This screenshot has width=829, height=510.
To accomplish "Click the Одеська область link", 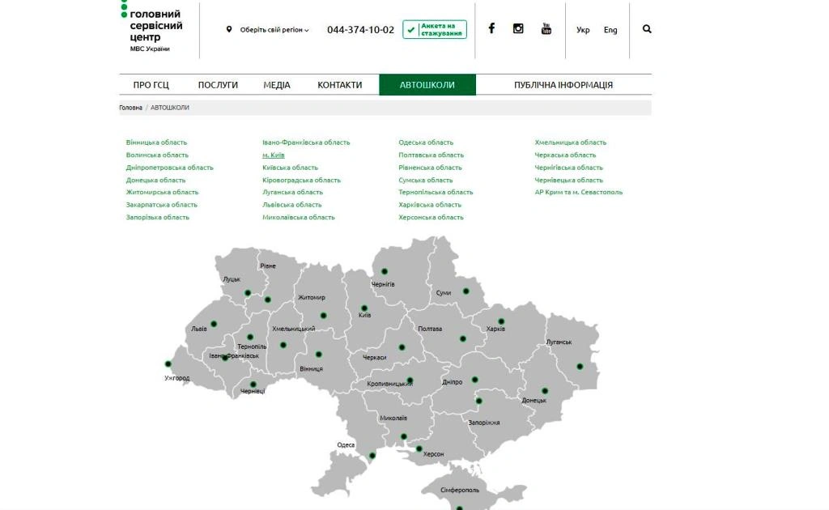I will coord(426,142).
